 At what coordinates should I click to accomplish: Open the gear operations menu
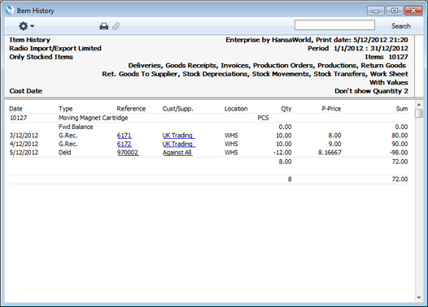pyautogui.click(x=26, y=26)
